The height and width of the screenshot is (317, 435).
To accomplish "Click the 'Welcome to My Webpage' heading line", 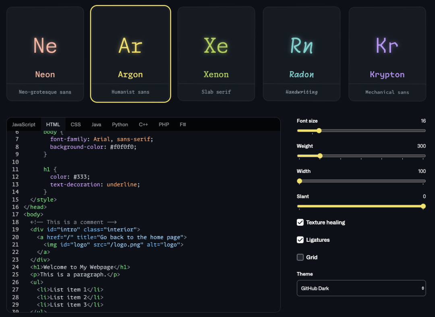I will coord(80,267).
